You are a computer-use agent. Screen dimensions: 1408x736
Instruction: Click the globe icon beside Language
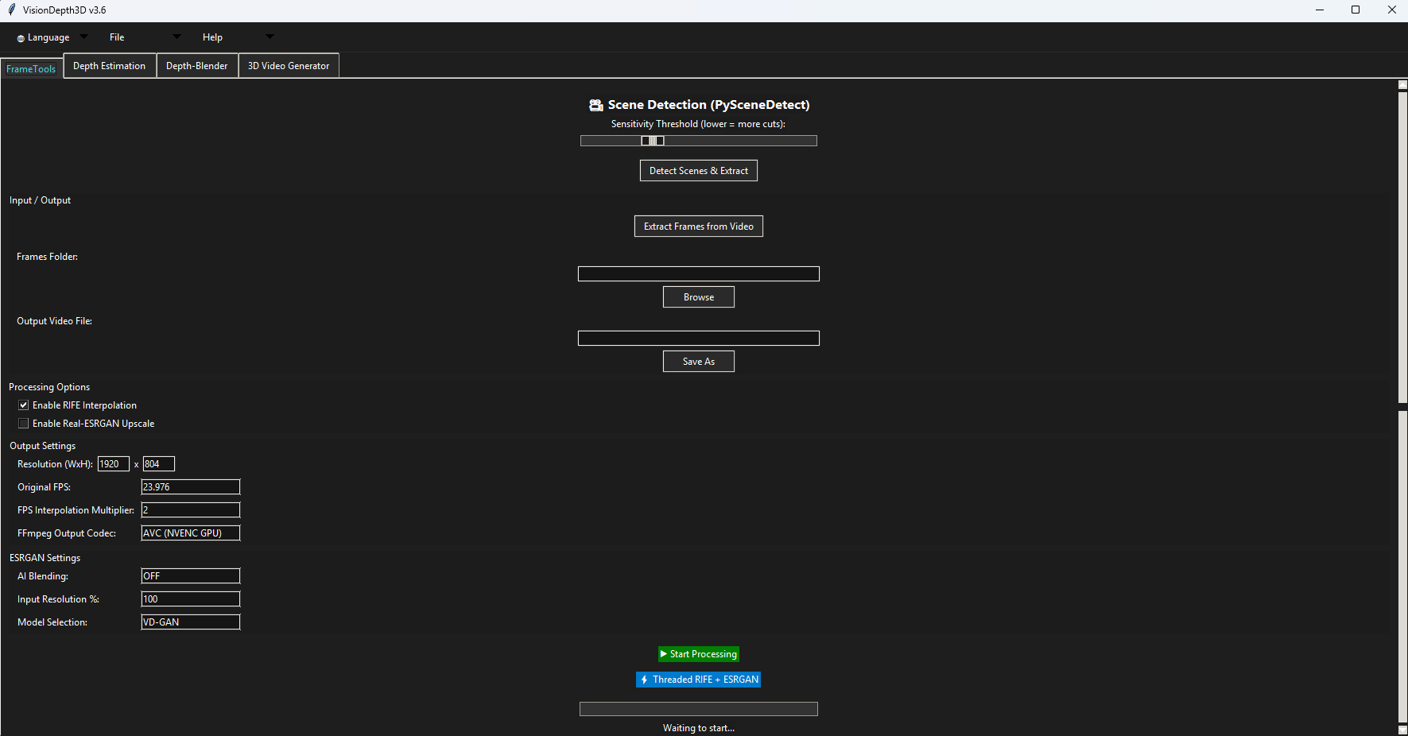21,38
